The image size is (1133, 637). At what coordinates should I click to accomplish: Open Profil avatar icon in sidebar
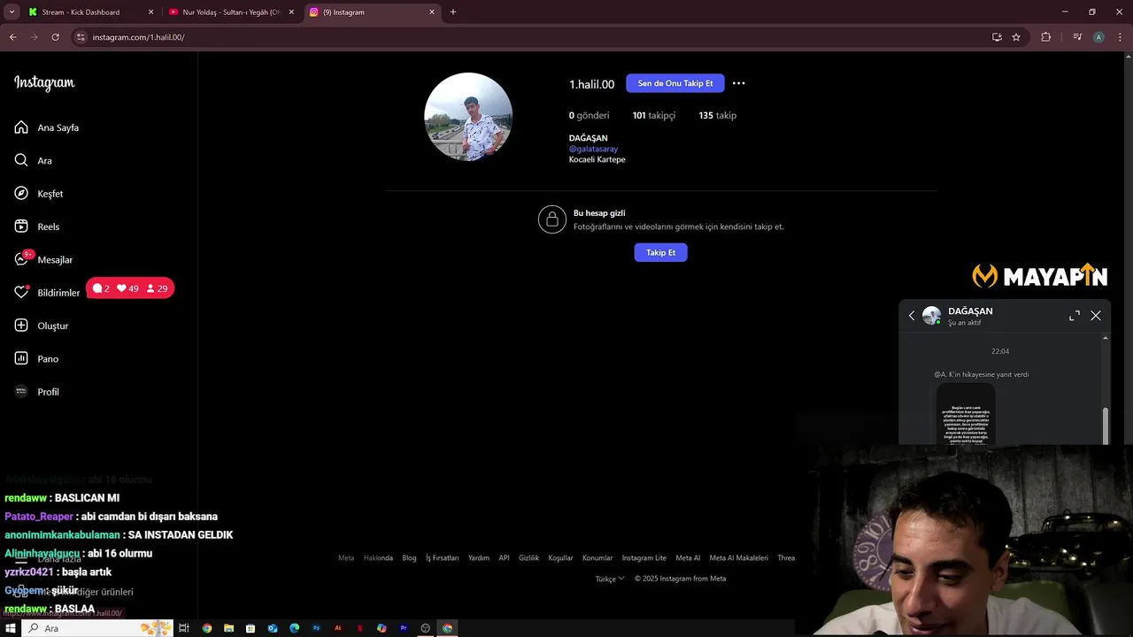21,391
